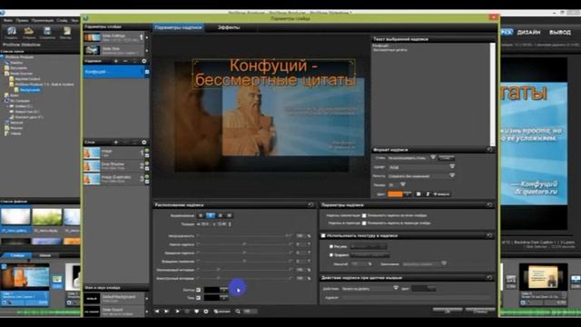Open the ВЫВОД workspace in main window

(560, 33)
